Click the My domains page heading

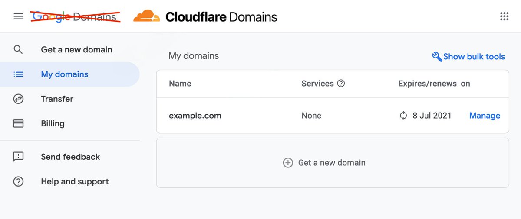pyautogui.click(x=194, y=56)
